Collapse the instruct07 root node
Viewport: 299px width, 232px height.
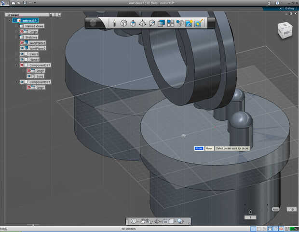pos(9,21)
